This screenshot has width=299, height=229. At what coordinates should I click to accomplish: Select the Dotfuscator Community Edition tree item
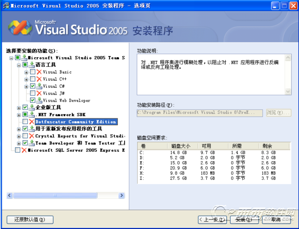75,122
